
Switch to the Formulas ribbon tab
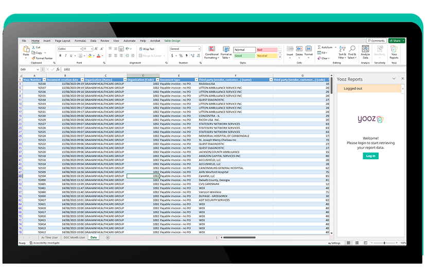click(80, 41)
